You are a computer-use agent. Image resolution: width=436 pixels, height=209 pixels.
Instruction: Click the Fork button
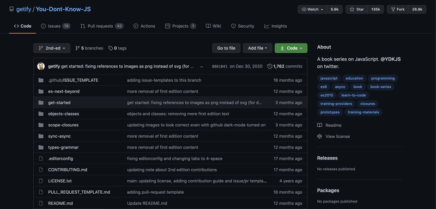click(x=398, y=9)
